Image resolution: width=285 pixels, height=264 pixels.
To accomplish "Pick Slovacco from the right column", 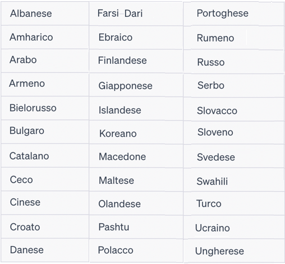I will 234,109.
